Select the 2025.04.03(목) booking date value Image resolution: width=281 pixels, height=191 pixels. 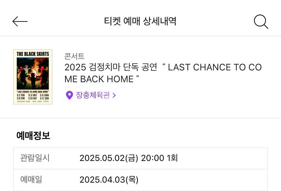tap(109, 180)
